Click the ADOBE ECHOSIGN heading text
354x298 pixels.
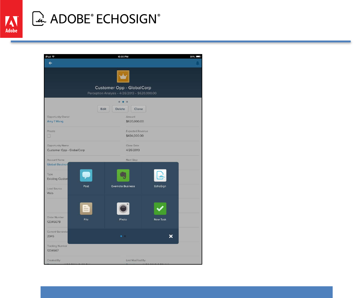click(x=105, y=19)
